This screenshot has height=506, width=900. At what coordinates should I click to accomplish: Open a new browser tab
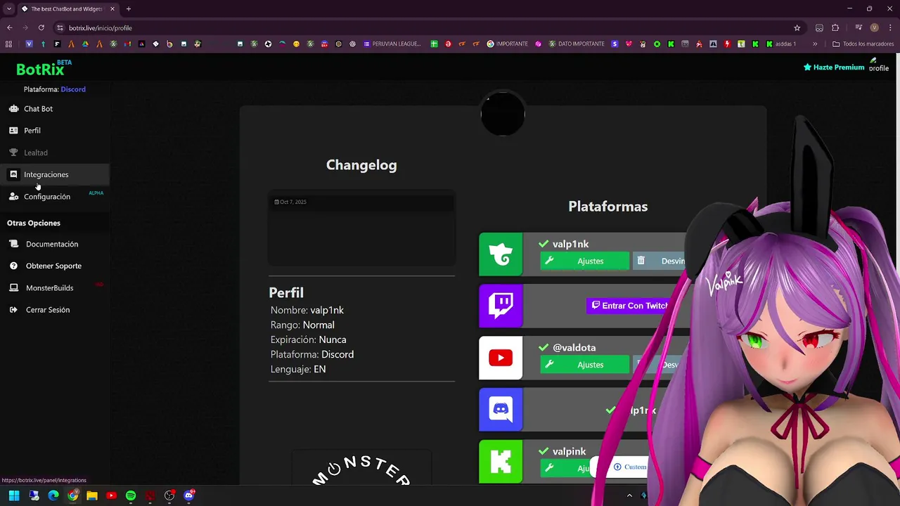[128, 9]
